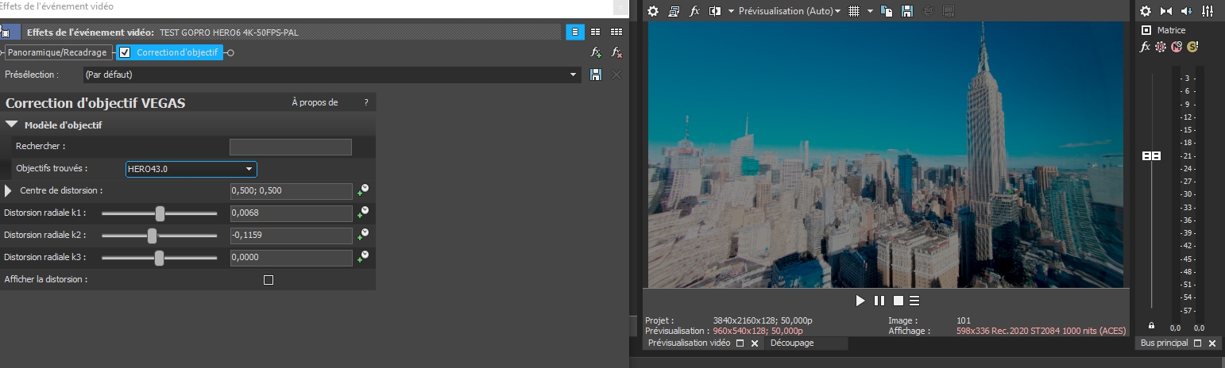Viewport: 1225px width, 368px height.
Task: Select the Panoramique/Recadrage effect in chain
Action: pos(56,52)
